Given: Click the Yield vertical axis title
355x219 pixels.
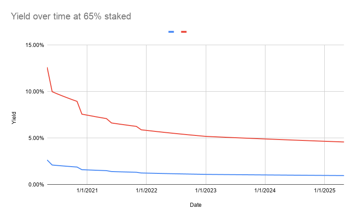Looking at the screenshot, I should point(14,118).
